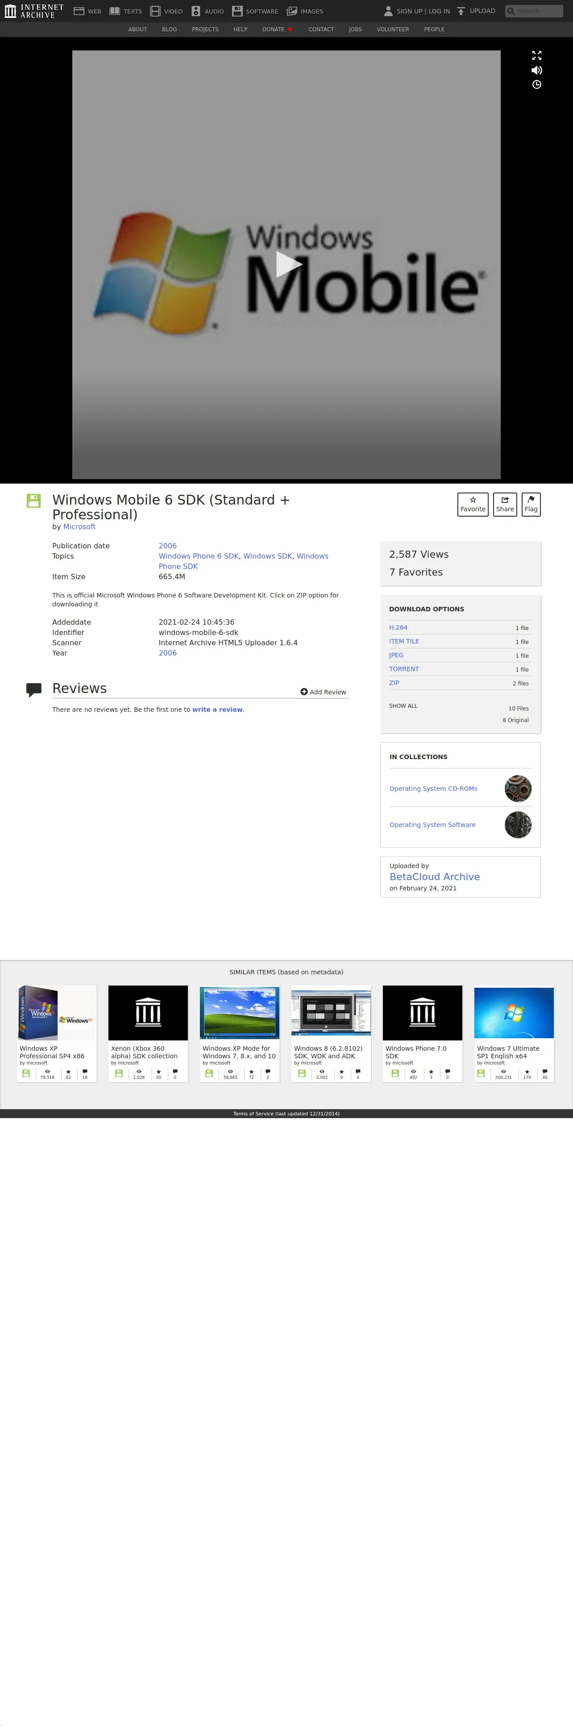The height and width of the screenshot is (1729, 573).
Task: Open the Windows SDK topic link
Action: pyautogui.click(x=268, y=556)
